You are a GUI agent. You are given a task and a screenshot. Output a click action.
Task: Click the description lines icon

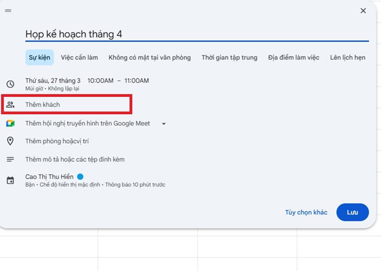(x=10, y=159)
